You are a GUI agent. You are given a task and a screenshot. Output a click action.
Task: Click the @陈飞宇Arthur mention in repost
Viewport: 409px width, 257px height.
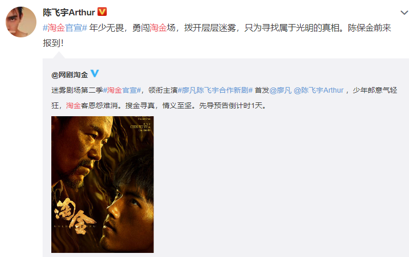click(319, 90)
